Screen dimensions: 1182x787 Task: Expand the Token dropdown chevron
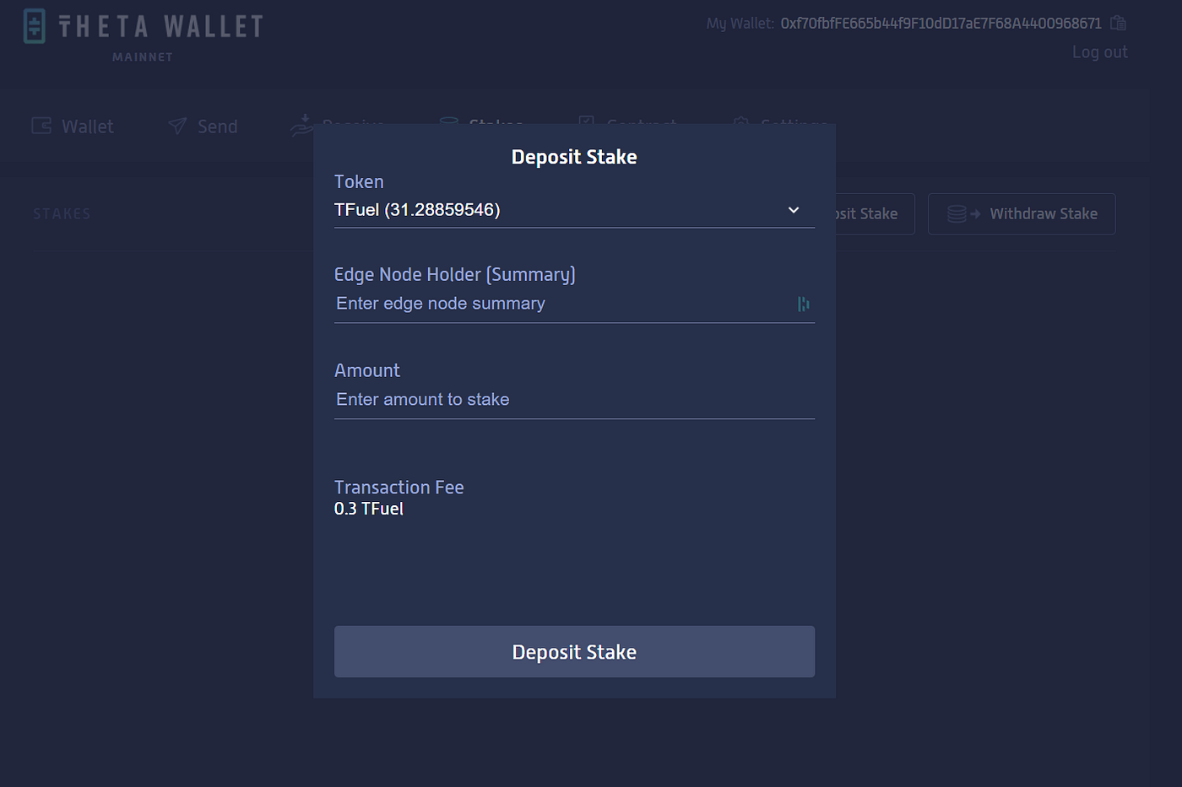(794, 210)
